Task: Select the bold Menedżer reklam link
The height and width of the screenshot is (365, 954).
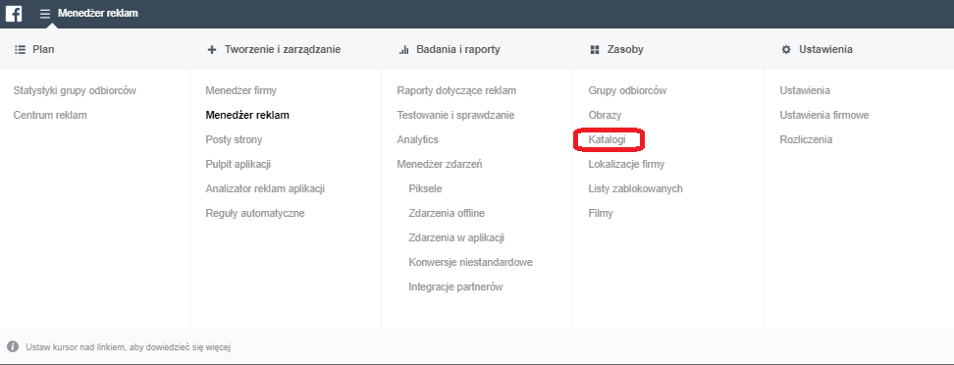Action: pos(247,115)
